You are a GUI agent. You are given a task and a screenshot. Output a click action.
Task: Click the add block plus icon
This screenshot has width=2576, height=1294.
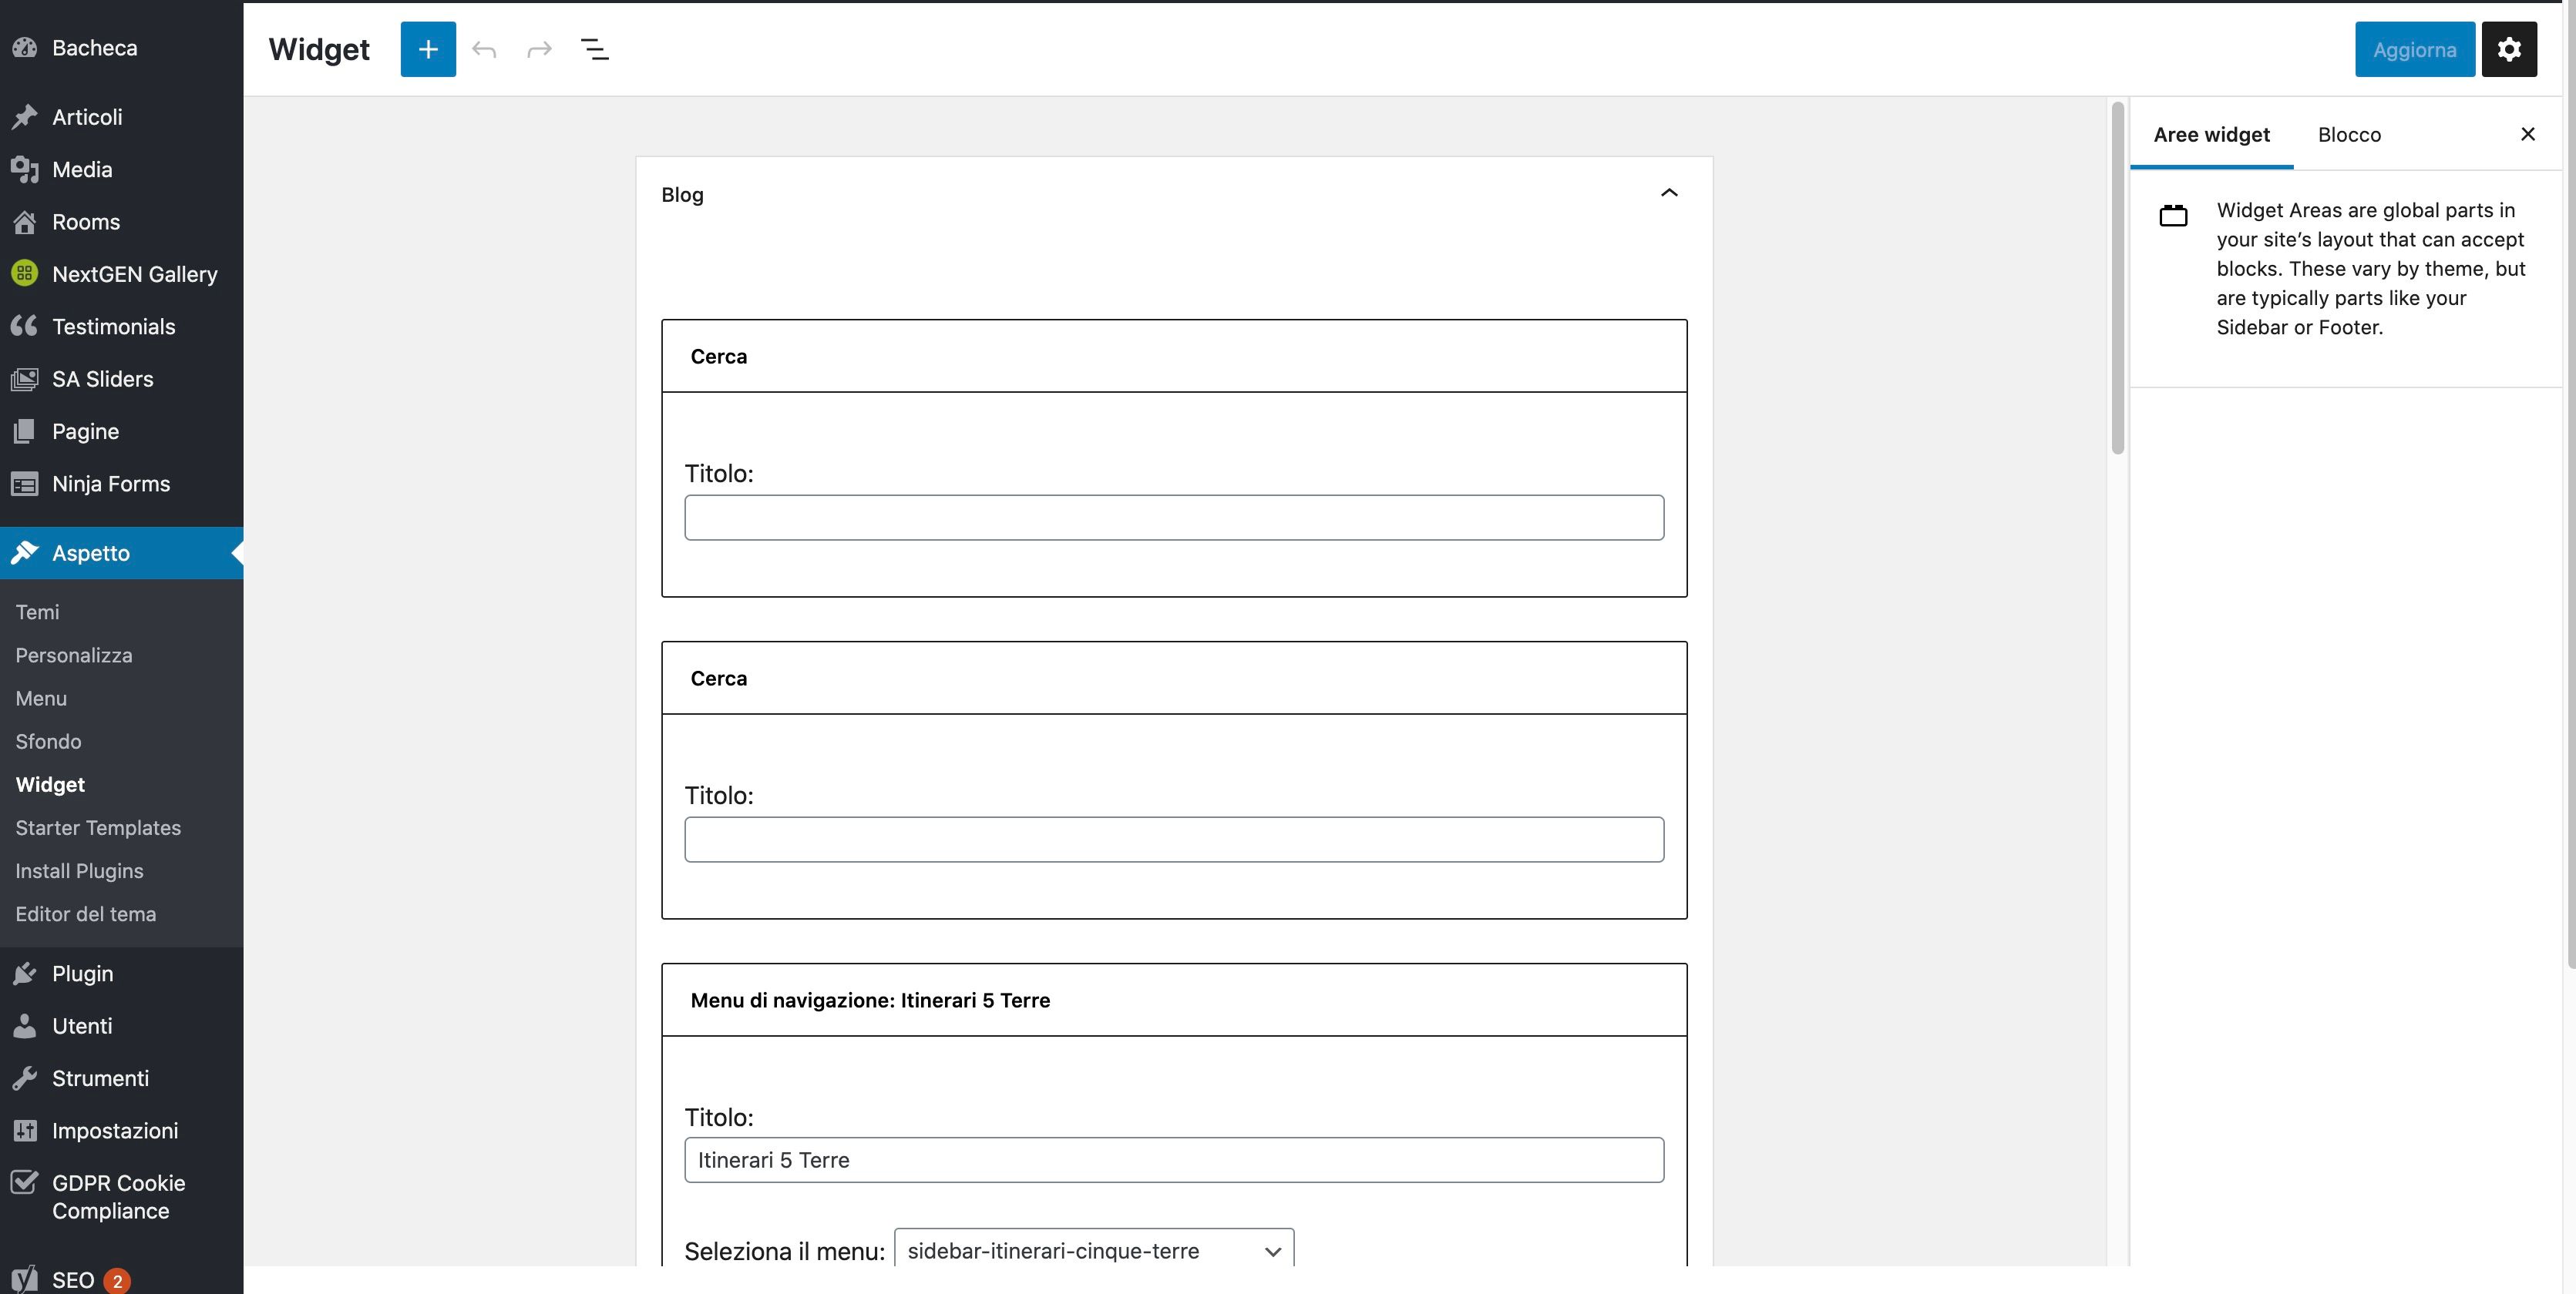(x=426, y=48)
